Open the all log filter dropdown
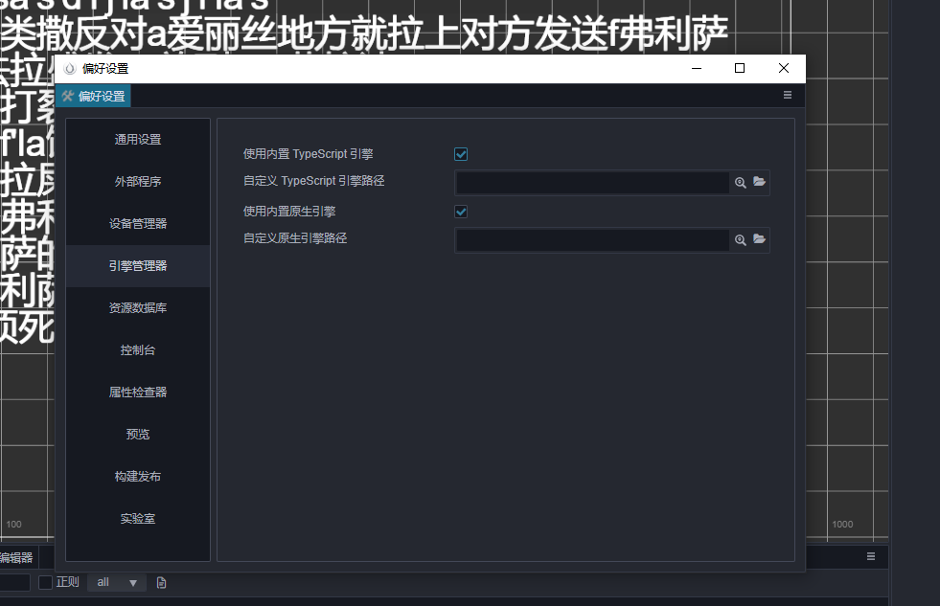 click(117, 583)
